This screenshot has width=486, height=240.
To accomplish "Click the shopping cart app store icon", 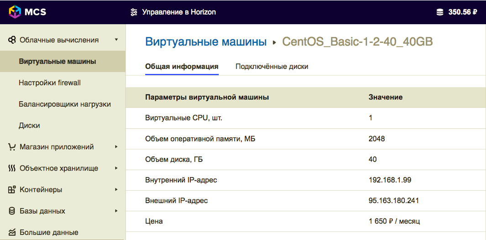I will 12,146.
